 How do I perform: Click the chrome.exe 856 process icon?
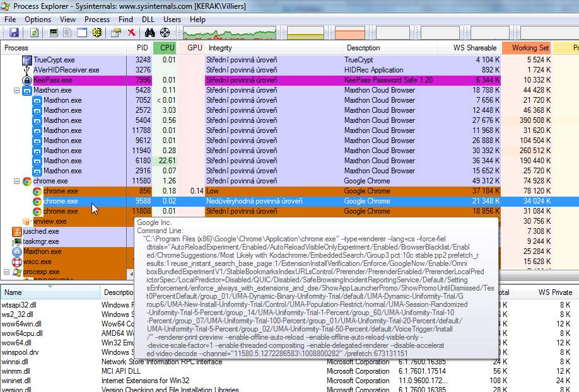pyautogui.click(x=37, y=191)
